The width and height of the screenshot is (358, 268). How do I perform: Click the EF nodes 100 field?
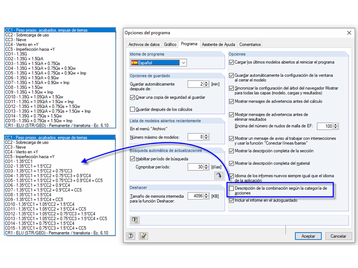click(325, 126)
